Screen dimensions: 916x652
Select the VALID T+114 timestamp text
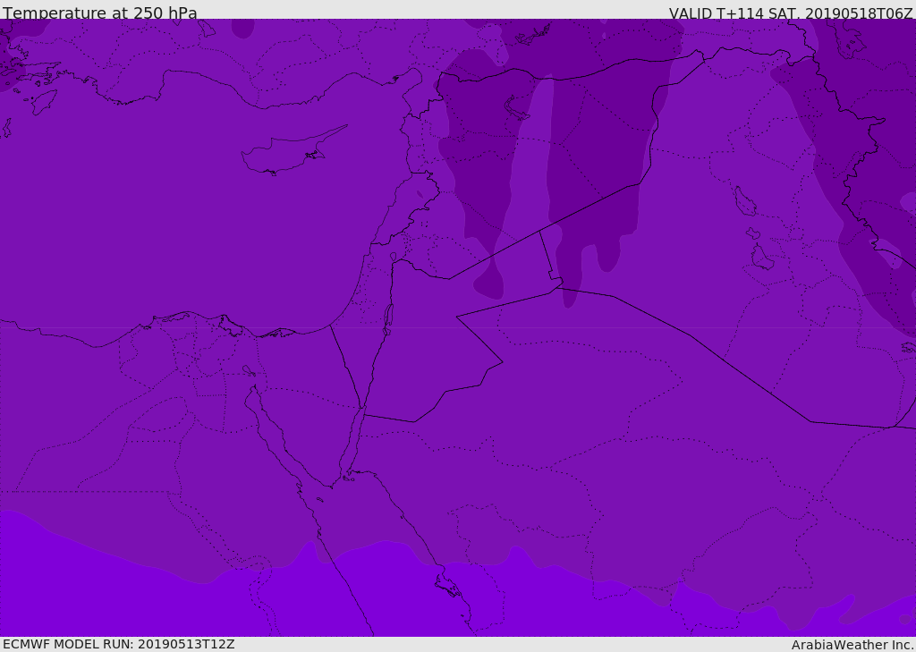pyautogui.click(x=791, y=13)
